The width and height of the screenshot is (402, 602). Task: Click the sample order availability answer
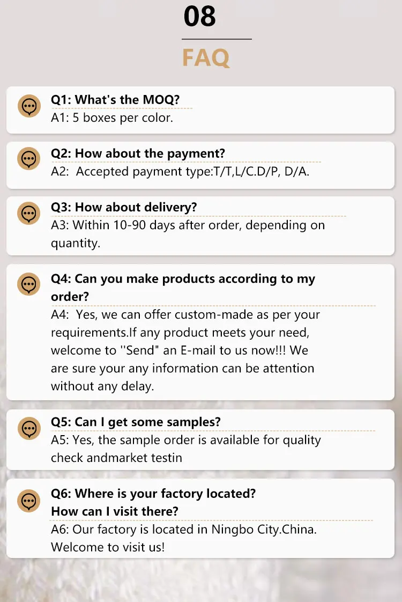click(x=186, y=449)
